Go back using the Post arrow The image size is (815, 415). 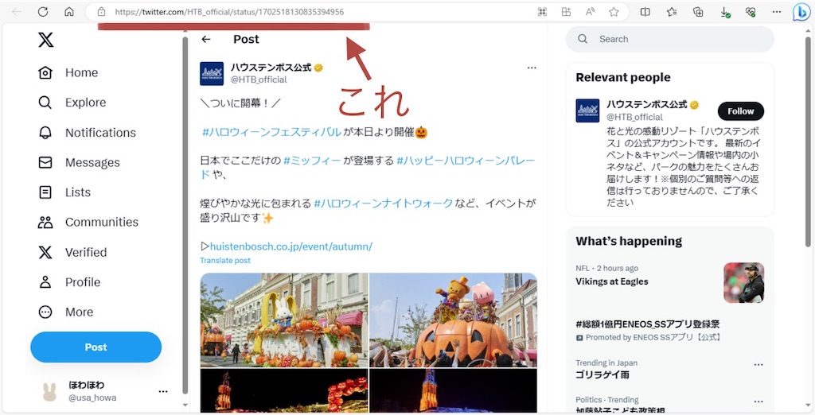(x=206, y=40)
